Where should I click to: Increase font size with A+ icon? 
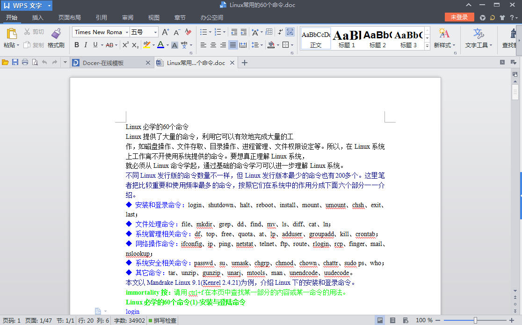(166, 32)
